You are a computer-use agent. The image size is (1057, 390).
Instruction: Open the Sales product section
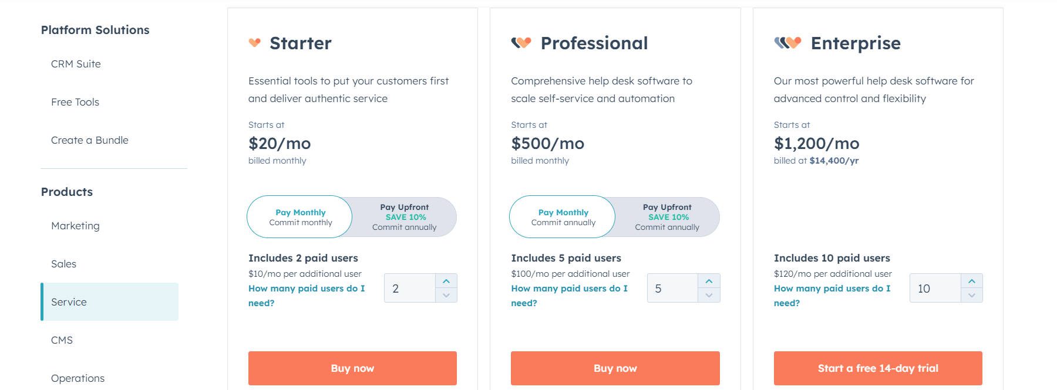pyautogui.click(x=65, y=263)
